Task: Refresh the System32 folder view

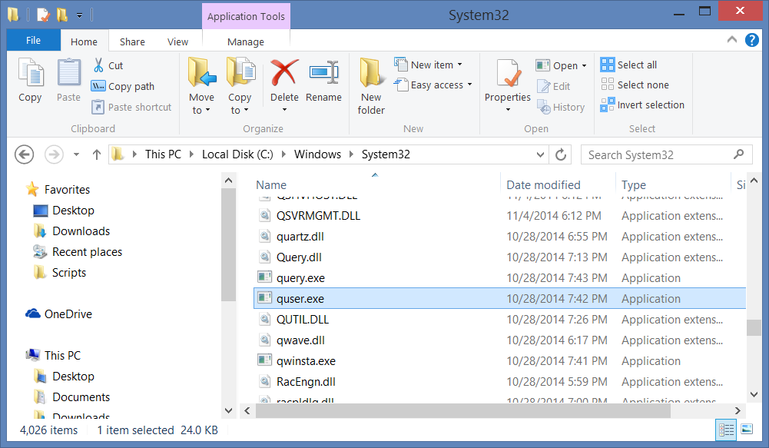Action: point(562,154)
